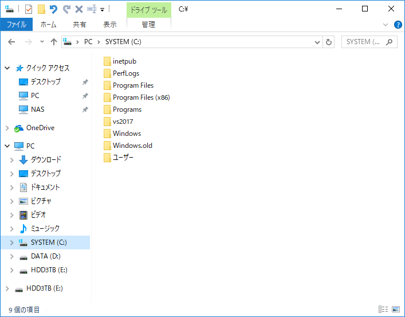Click the Redo arrow in the quick access toolbar
405x317 pixels.
(x=66, y=9)
